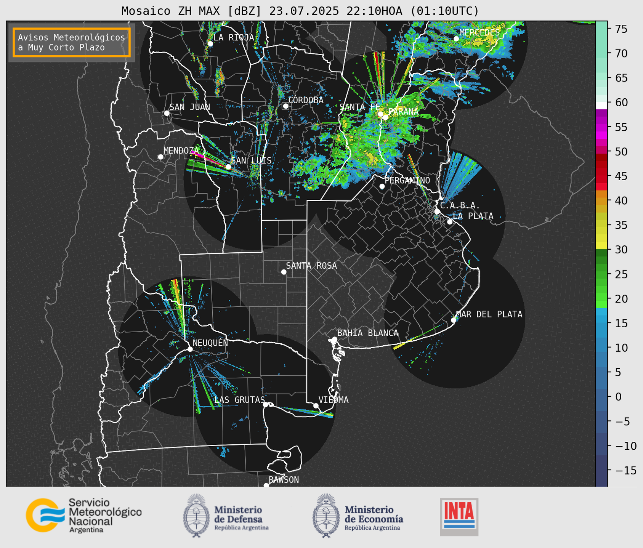Viewport: 643px width, 548px height.
Task: Click the PARANÁ label
Action: (403, 112)
